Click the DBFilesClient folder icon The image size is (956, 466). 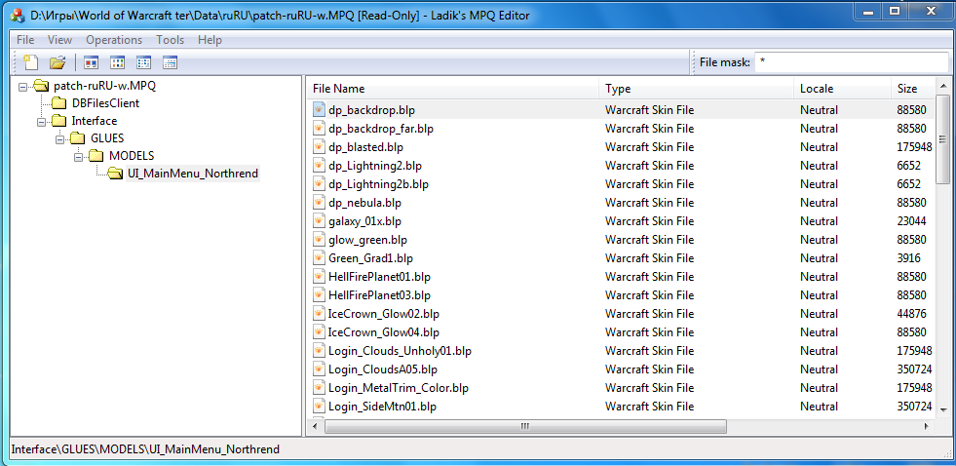(59, 103)
